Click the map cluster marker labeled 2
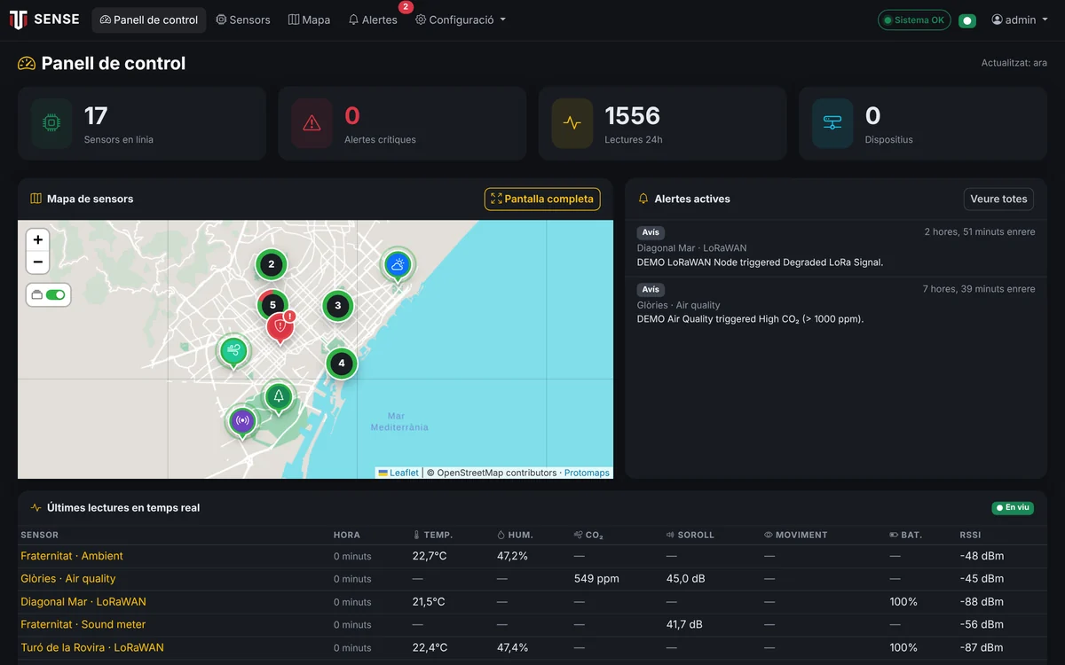1065x665 pixels. tap(272, 264)
